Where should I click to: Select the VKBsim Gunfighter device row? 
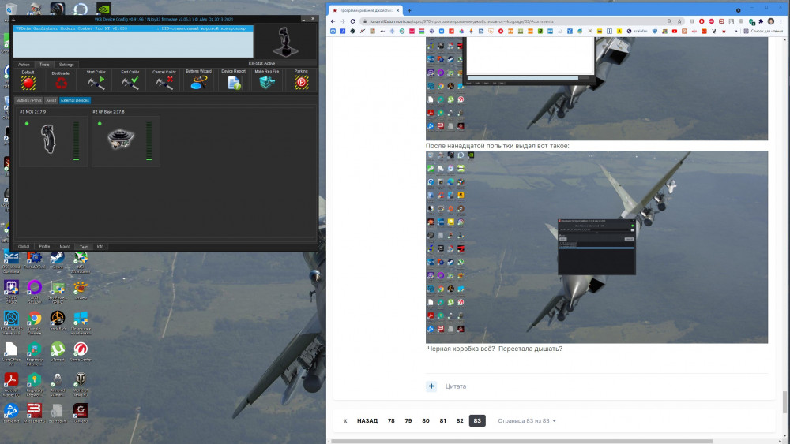pos(133,28)
